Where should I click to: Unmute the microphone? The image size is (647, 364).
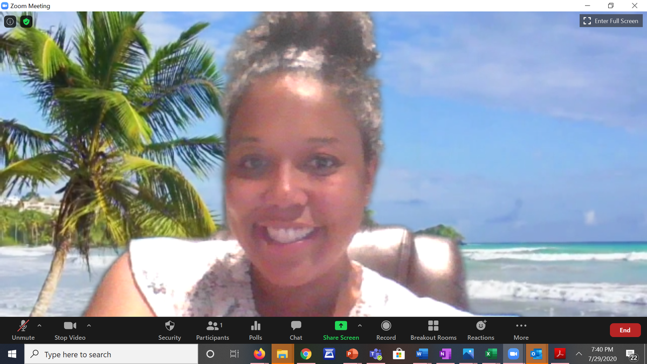pos(23,330)
